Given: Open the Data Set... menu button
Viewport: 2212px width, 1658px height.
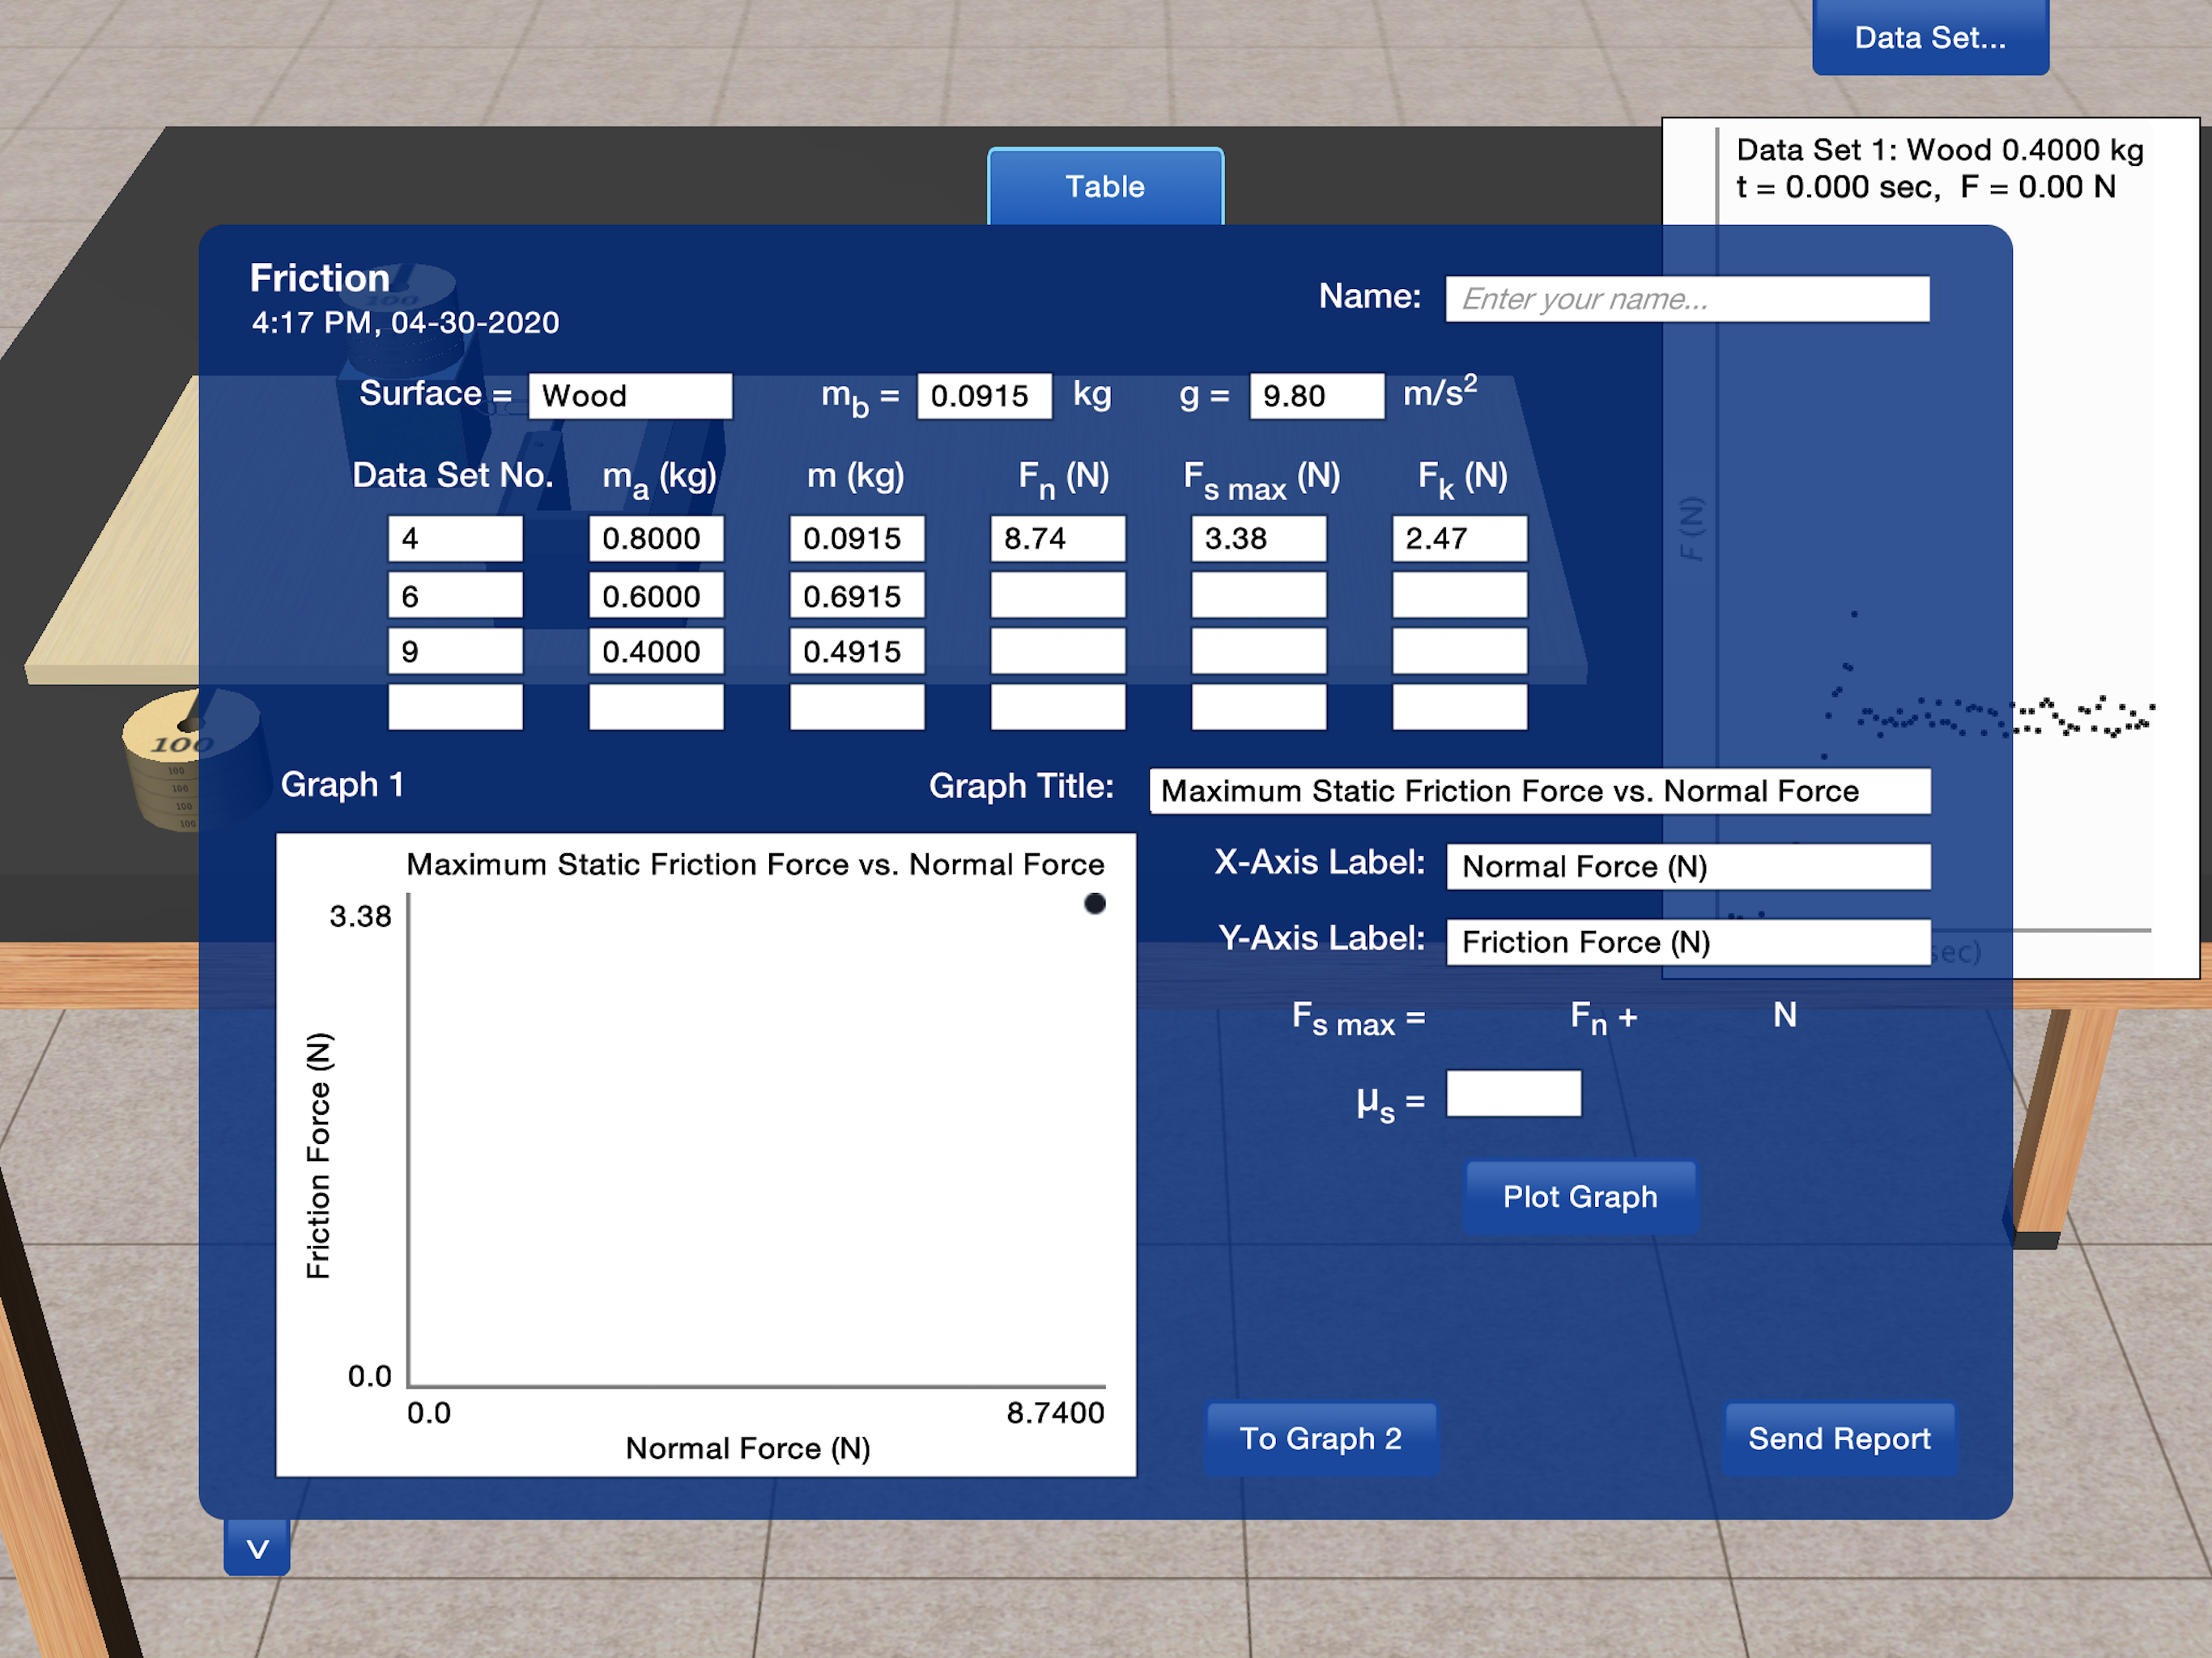Looking at the screenshot, I should click(1930, 37).
